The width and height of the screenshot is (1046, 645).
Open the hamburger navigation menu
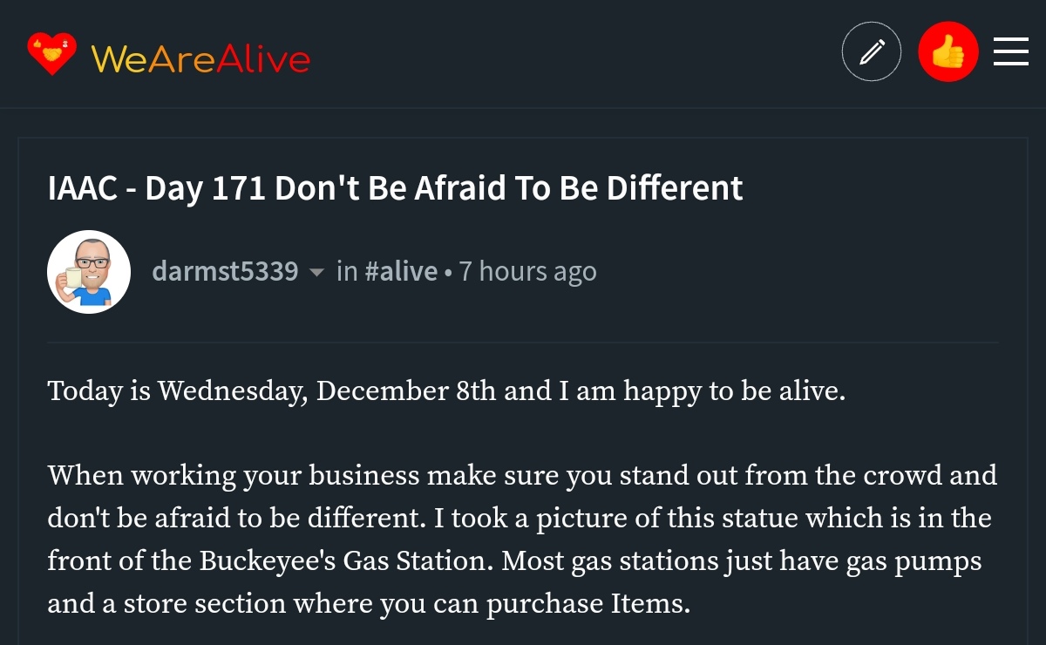click(1011, 51)
